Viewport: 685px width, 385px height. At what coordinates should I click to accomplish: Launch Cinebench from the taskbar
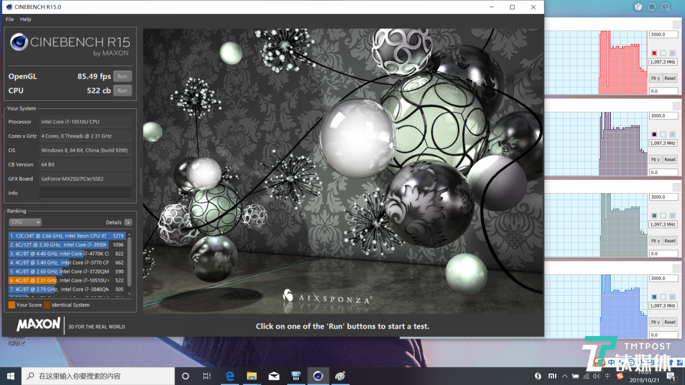(317, 376)
